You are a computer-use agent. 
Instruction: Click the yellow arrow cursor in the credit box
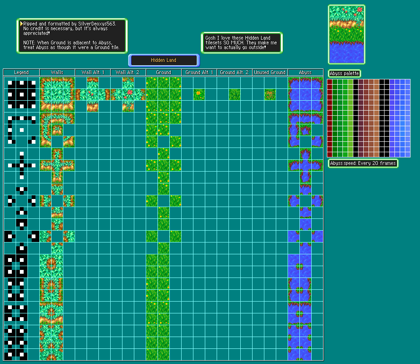[21, 24]
